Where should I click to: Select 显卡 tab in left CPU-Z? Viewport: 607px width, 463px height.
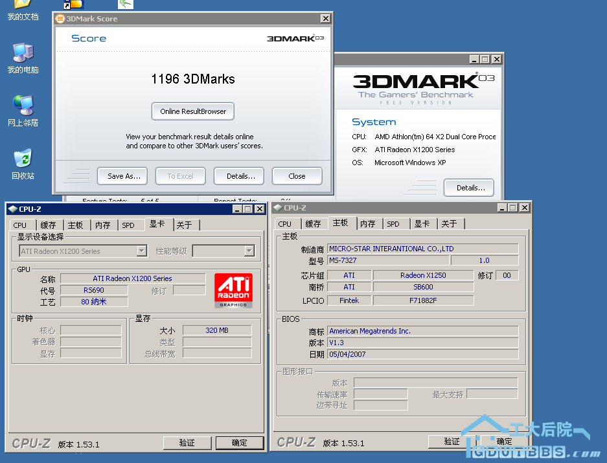[158, 224]
